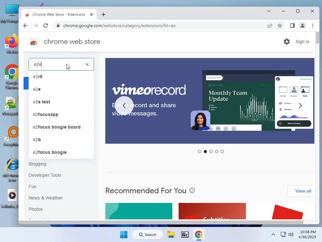Screen dimensions: 322x242
Task: View site info via padlock icon
Action: click(58, 26)
